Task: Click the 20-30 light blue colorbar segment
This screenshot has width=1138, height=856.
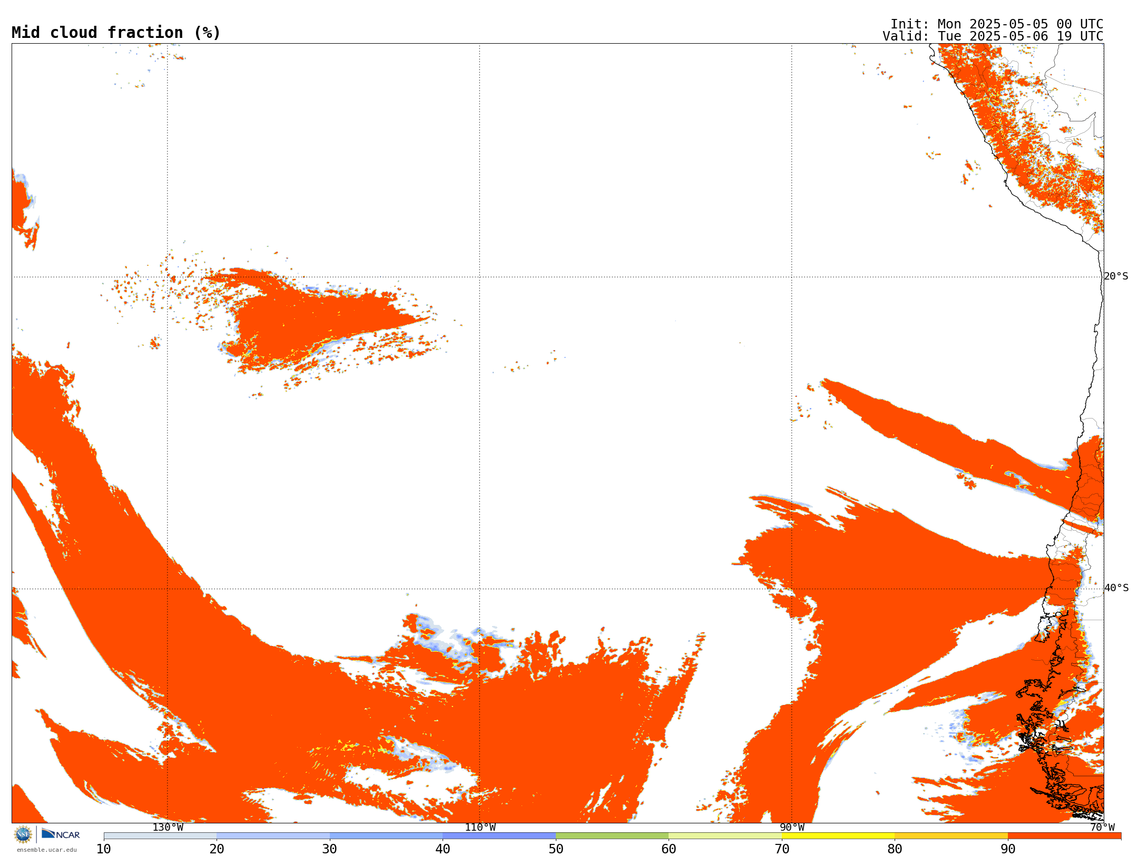Action: (x=273, y=836)
